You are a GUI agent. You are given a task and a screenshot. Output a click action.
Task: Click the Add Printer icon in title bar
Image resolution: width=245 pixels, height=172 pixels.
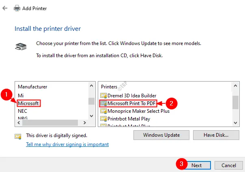coord(17,8)
